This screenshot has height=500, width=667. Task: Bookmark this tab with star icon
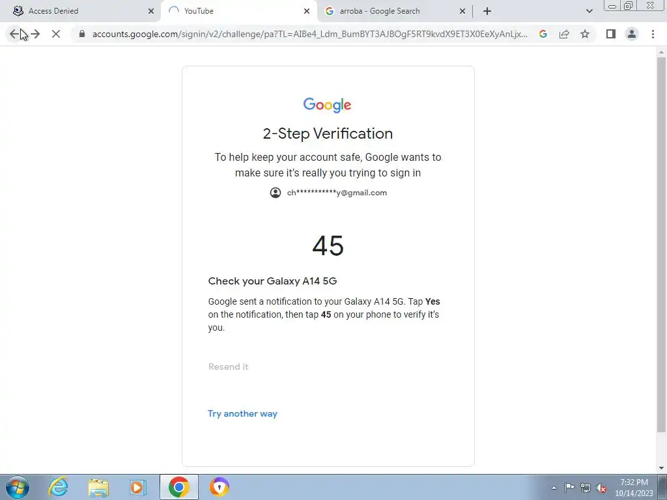coord(585,34)
